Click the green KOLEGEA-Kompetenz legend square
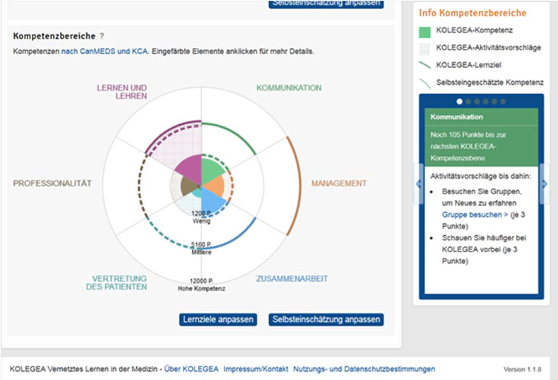 (x=424, y=32)
